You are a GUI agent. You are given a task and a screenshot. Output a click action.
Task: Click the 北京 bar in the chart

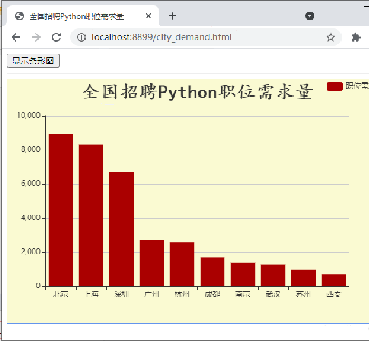coord(61,210)
